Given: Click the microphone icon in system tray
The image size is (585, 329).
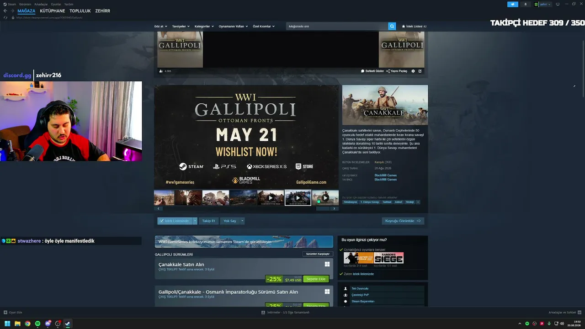Looking at the screenshot, I should [x=549, y=324].
